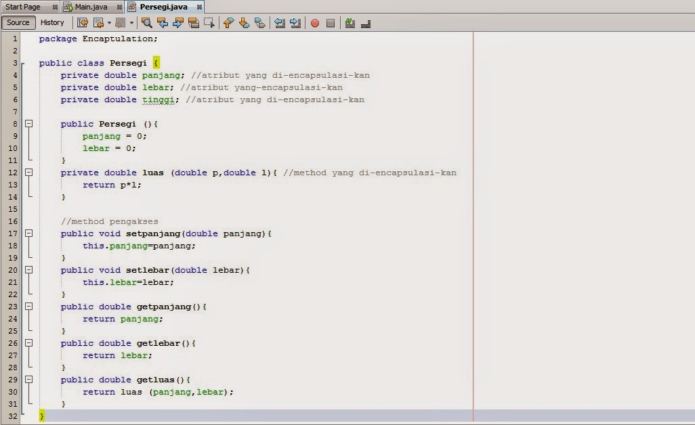The width and height of the screenshot is (695, 425).
Task: Collapse the Persegi constructor code fold
Action: pyautogui.click(x=27, y=124)
